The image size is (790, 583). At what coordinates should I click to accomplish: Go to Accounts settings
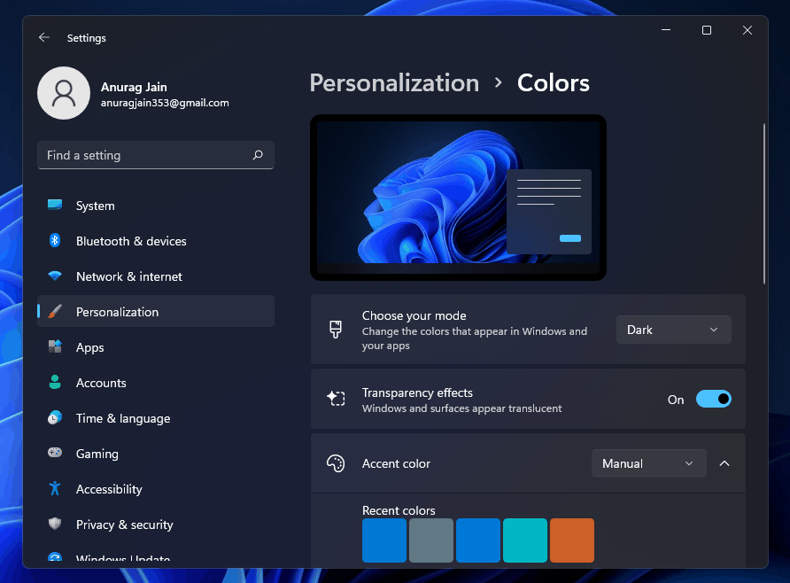[x=156, y=383]
